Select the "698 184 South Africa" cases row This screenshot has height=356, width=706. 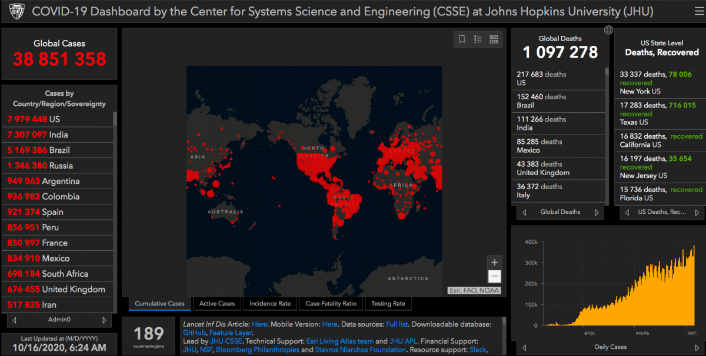coord(58,274)
